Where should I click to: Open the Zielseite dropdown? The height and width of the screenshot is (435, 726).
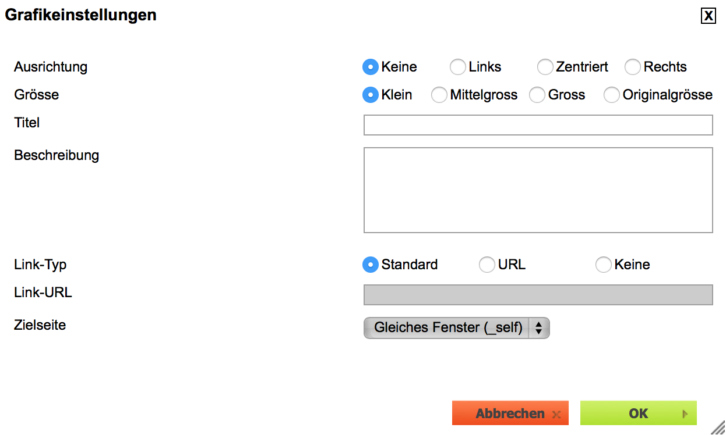pos(447,328)
